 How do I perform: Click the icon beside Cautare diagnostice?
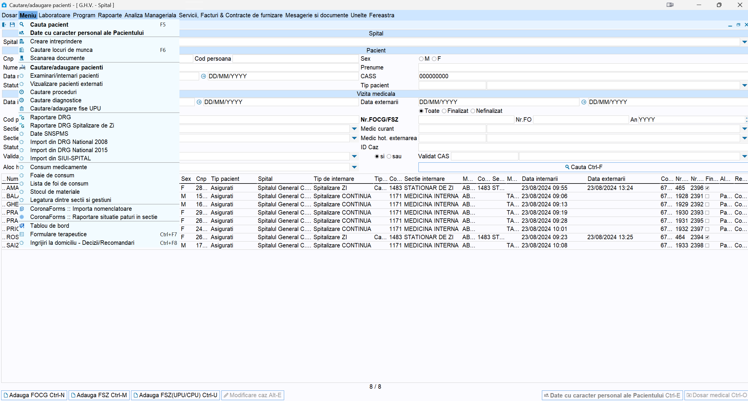pyautogui.click(x=22, y=100)
